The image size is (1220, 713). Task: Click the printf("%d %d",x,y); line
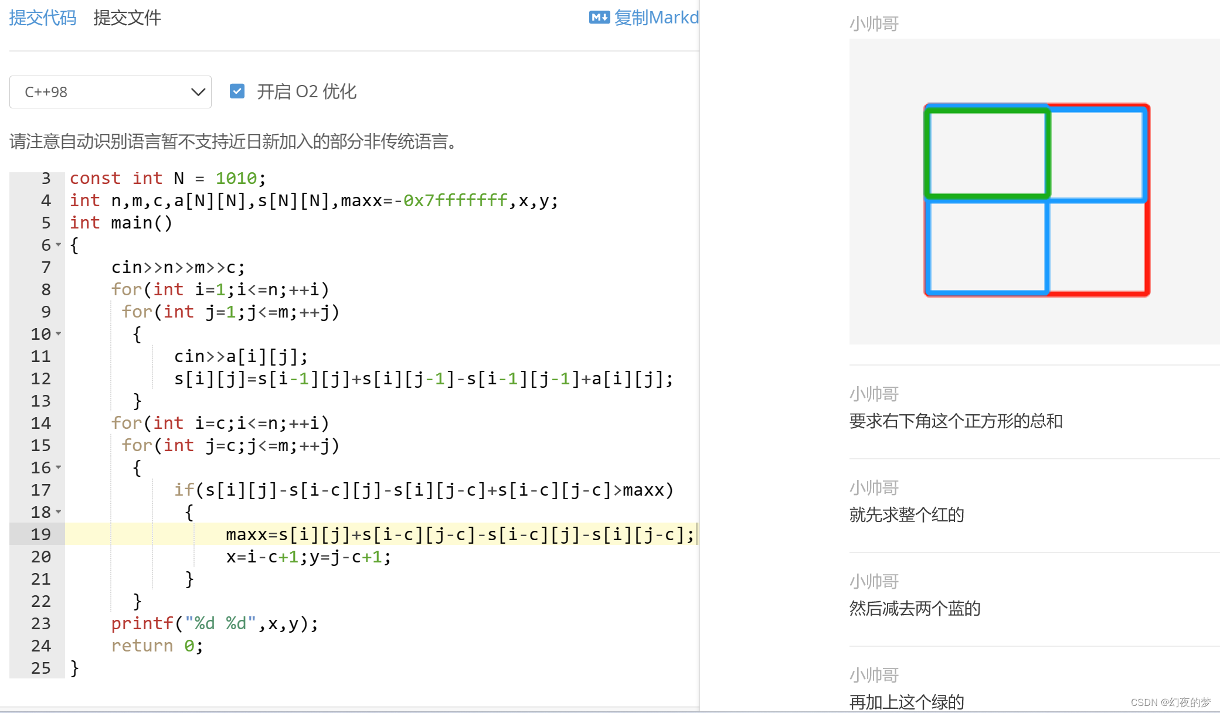(215, 623)
